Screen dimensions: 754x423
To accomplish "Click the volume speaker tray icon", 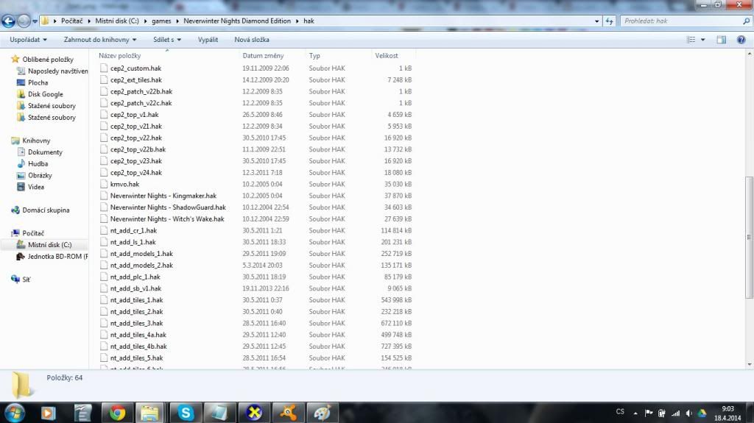I will pos(688,413).
